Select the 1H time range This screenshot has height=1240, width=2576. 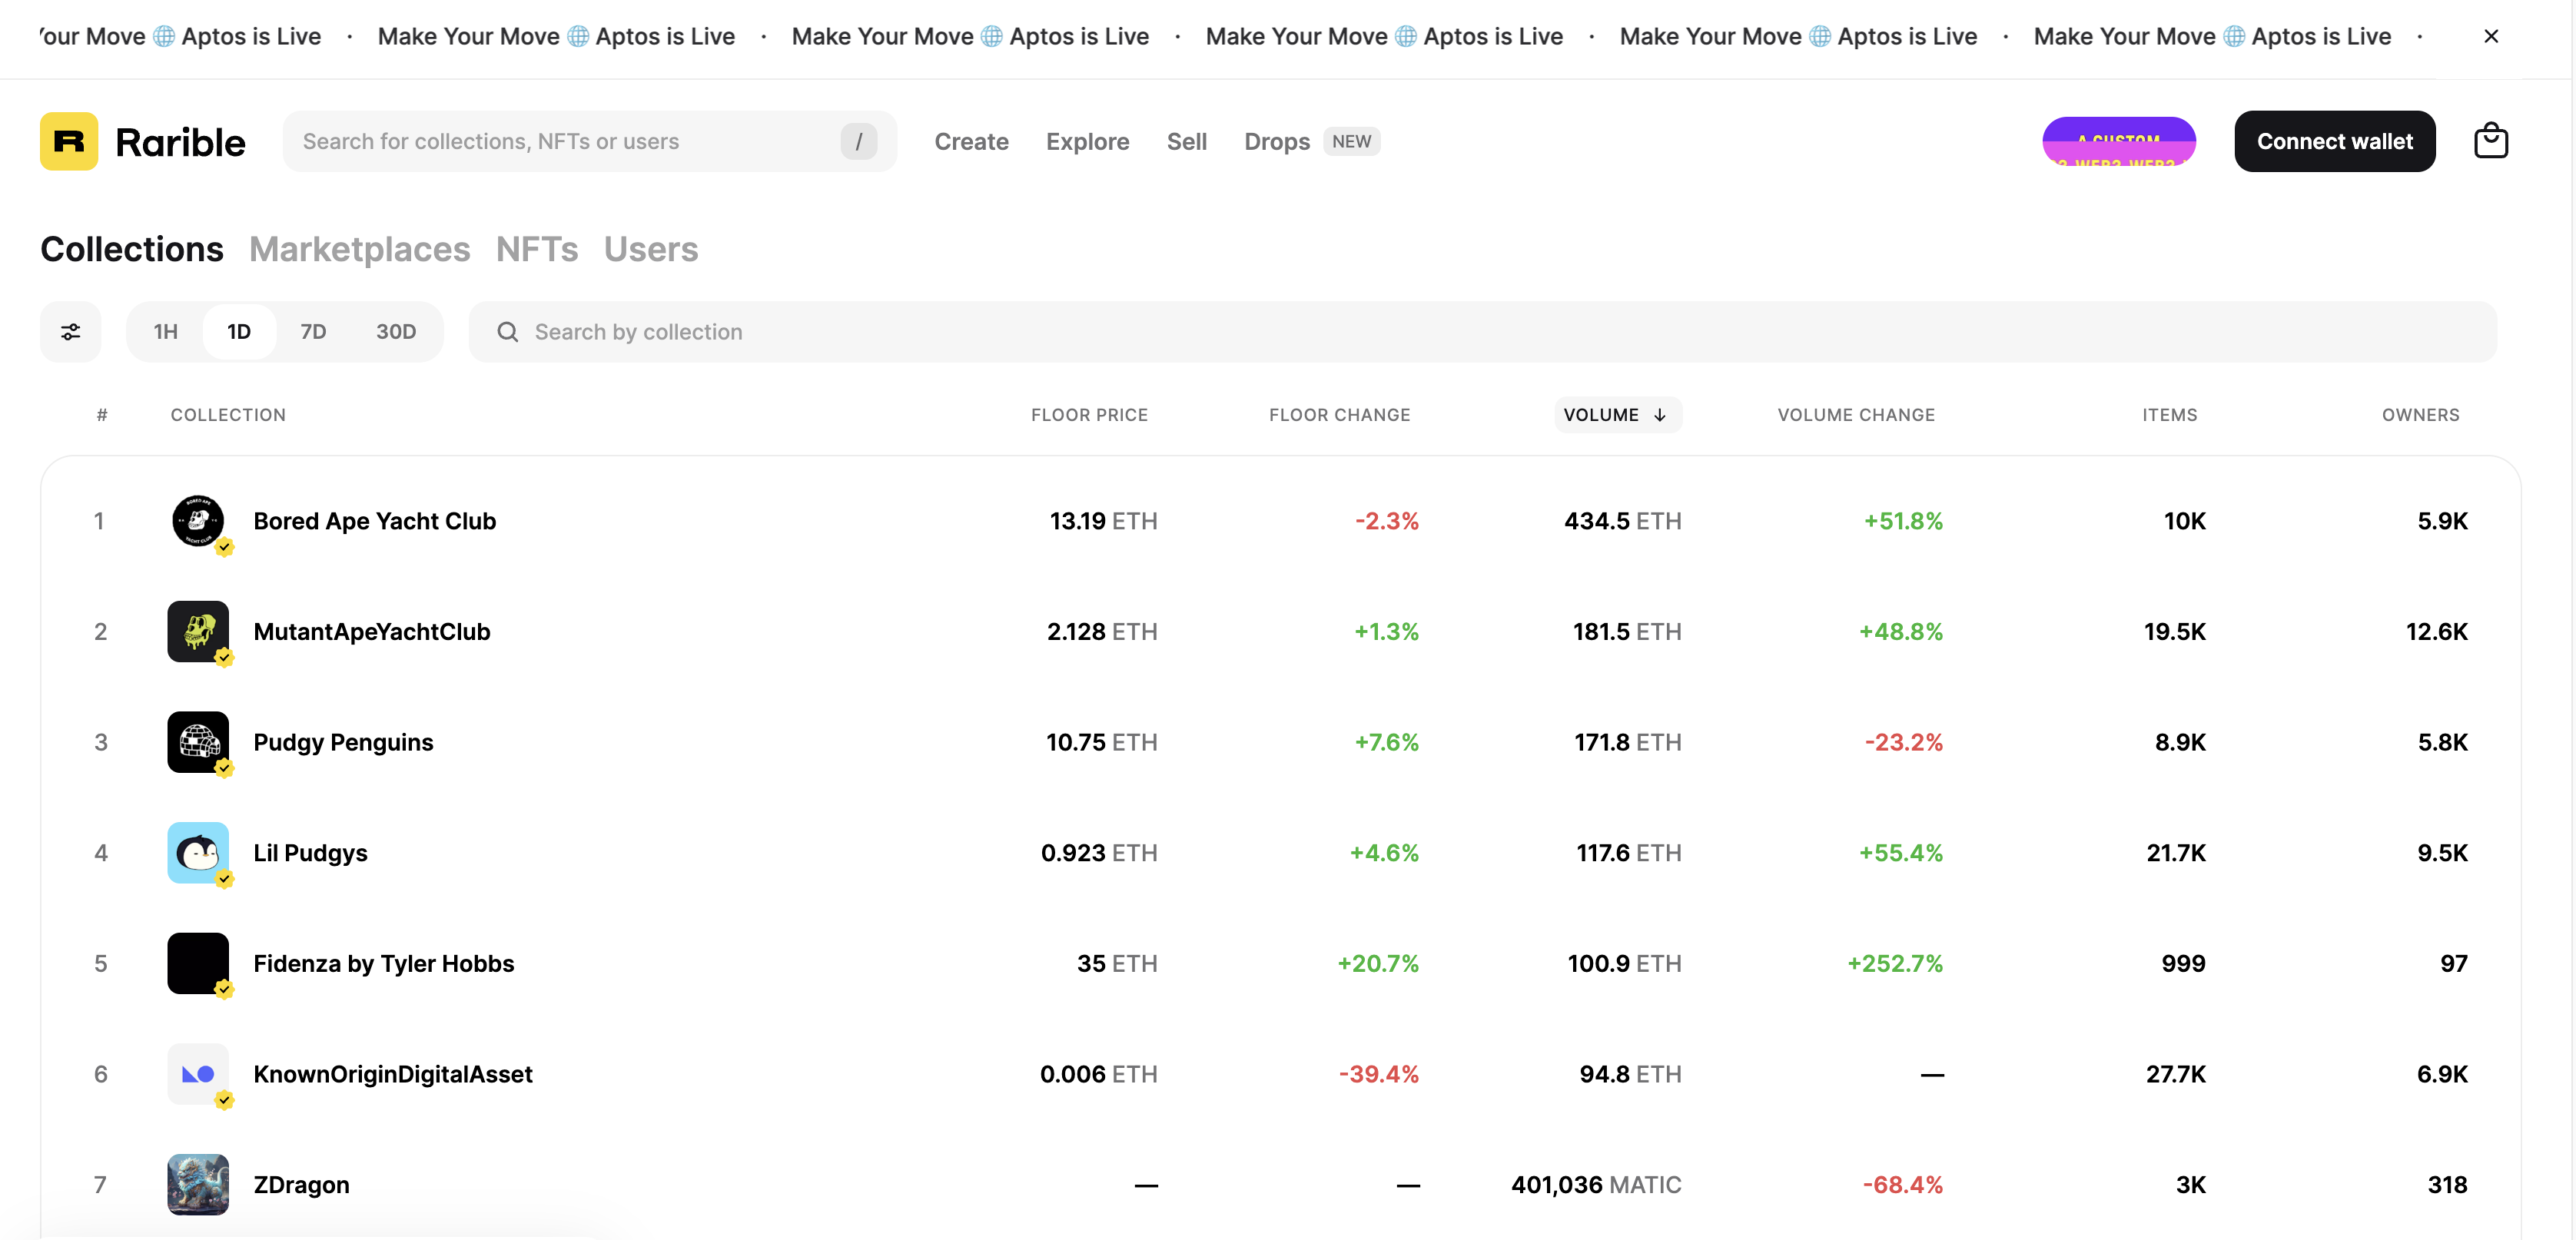click(x=165, y=332)
